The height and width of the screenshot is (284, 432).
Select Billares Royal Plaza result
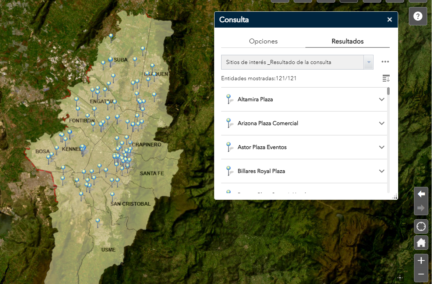point(261,171)
